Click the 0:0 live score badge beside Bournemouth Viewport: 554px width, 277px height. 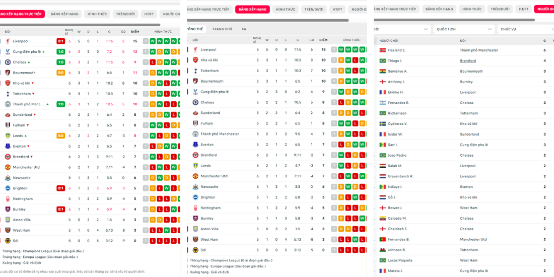[x=60, y=73]
